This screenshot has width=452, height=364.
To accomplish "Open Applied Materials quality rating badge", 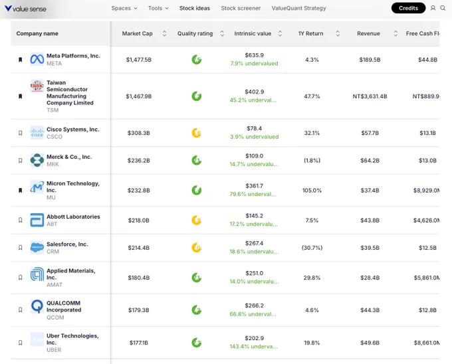I will point(197,278).
